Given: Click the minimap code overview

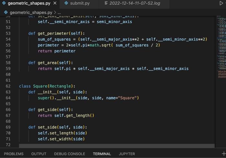Looking at the screenshot, I should 221,47.
